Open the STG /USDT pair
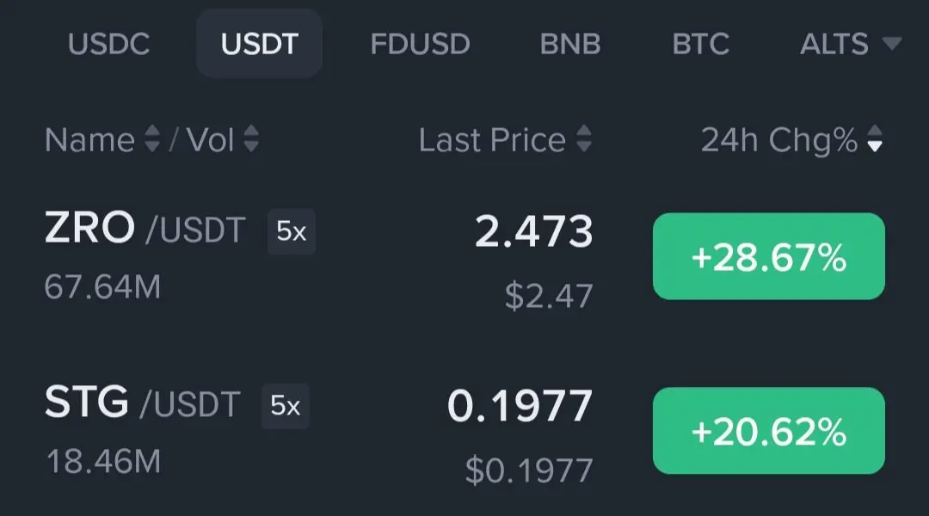 pyautogui.click(x=142, y=402)
